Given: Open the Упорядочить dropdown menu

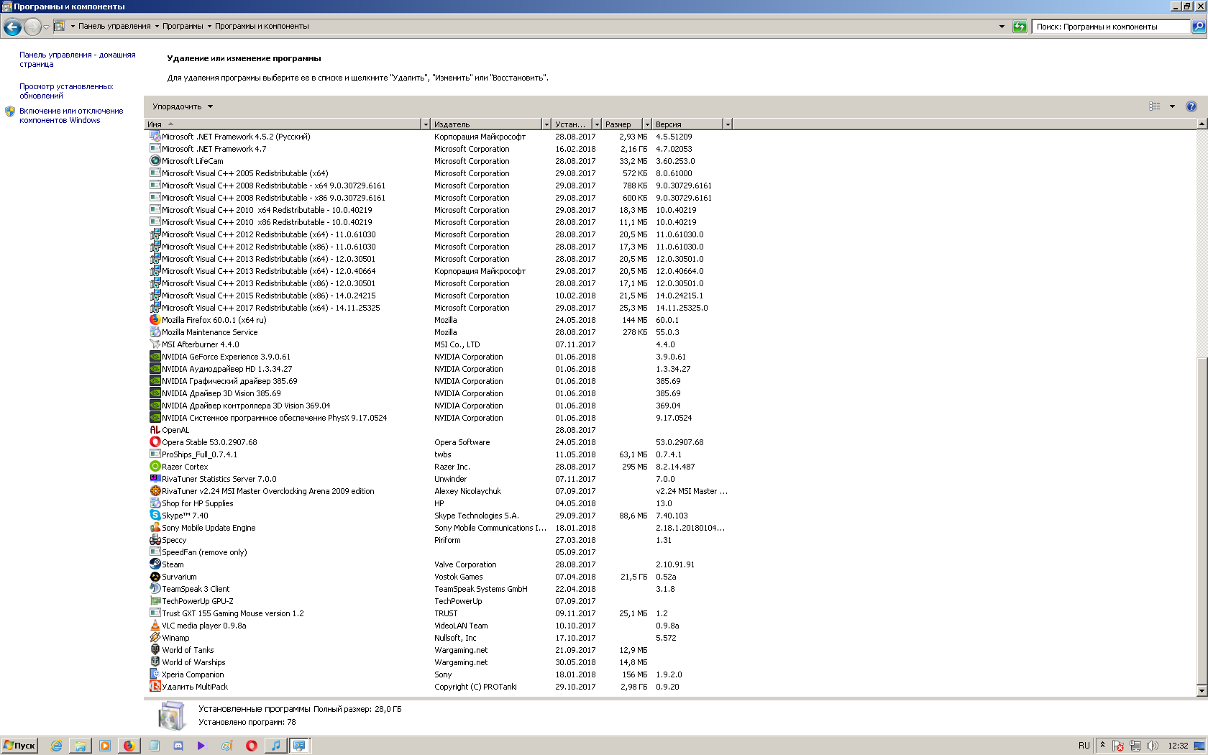Looking at the screenshot, I should tap(183, 106).
